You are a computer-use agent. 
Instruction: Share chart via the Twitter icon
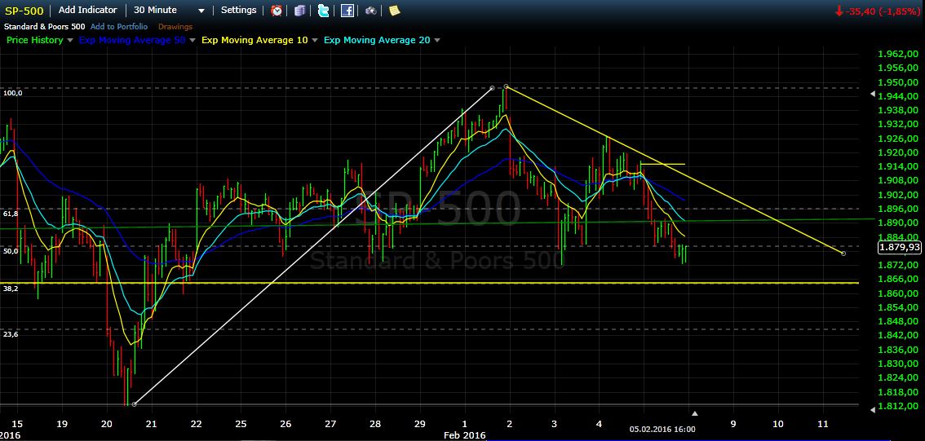tap(324, 11)
